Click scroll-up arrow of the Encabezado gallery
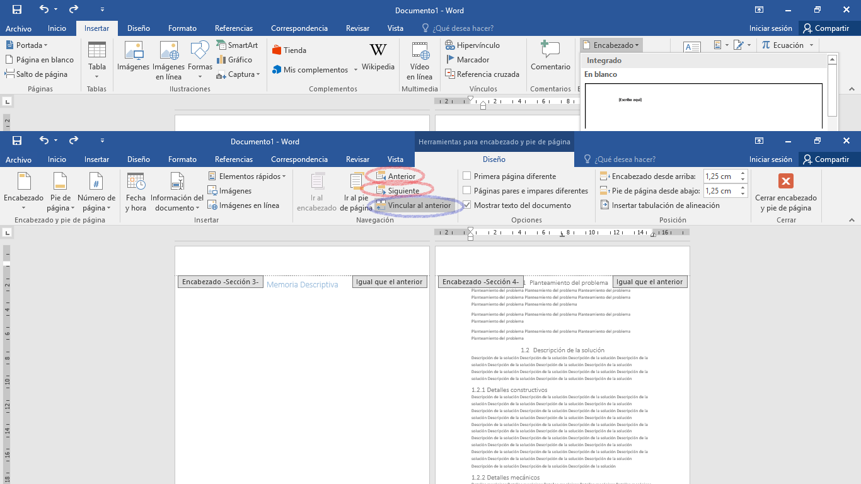Image resolution: width=861 pixels, height=484 pixels. pos(832,60)
